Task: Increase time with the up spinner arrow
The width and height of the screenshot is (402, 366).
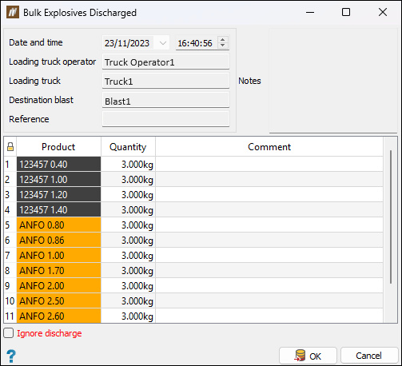Action: [223, 39]
